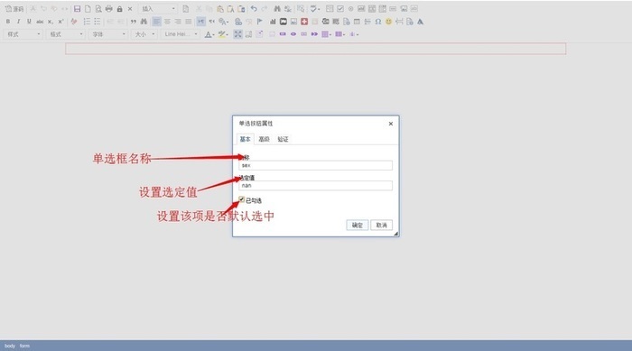
Task: Select form in the elements path
Action: (24, 346)
